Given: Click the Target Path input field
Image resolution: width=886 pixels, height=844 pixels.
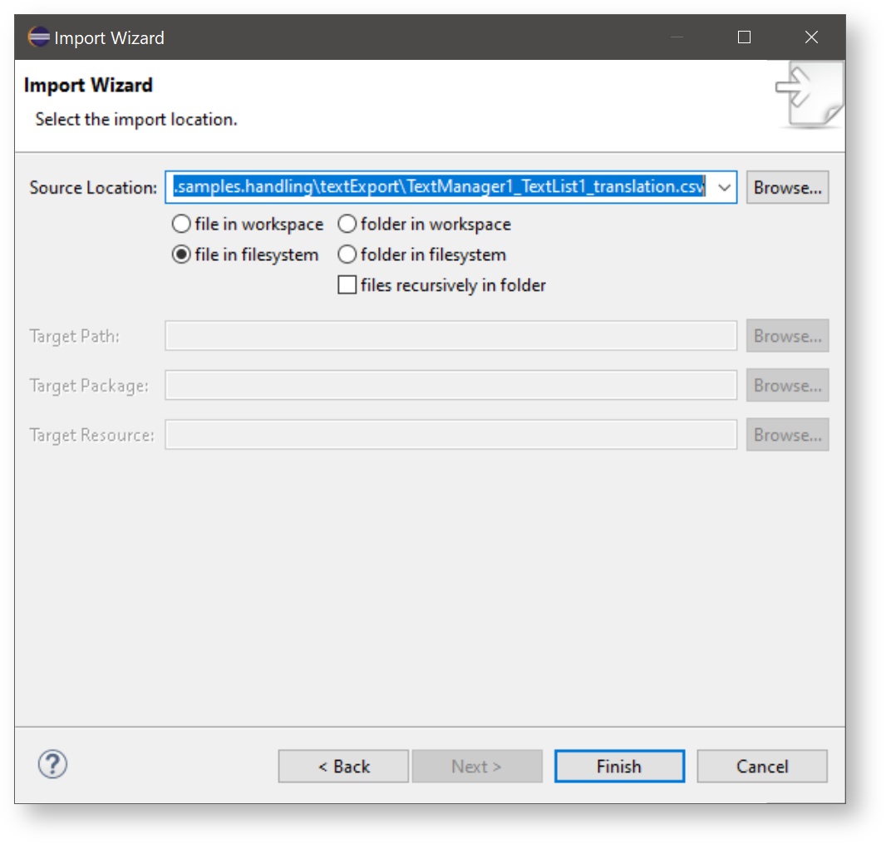Looking at the screenshot, I should [x=450, y=336].
